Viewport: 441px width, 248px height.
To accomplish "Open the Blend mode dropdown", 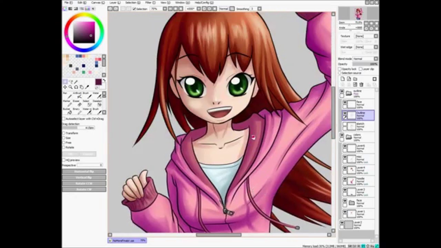I will 376,59.
